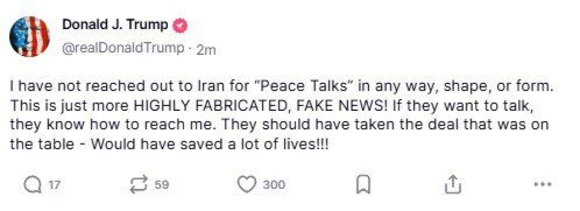View the 17 replies count

click(x=54, y=185)
